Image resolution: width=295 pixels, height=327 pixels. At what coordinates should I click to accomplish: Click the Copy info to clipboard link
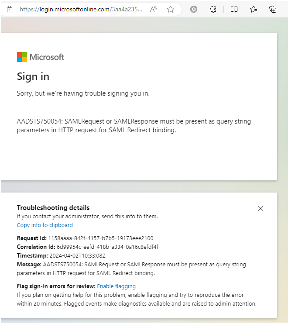tap(45, 225)
